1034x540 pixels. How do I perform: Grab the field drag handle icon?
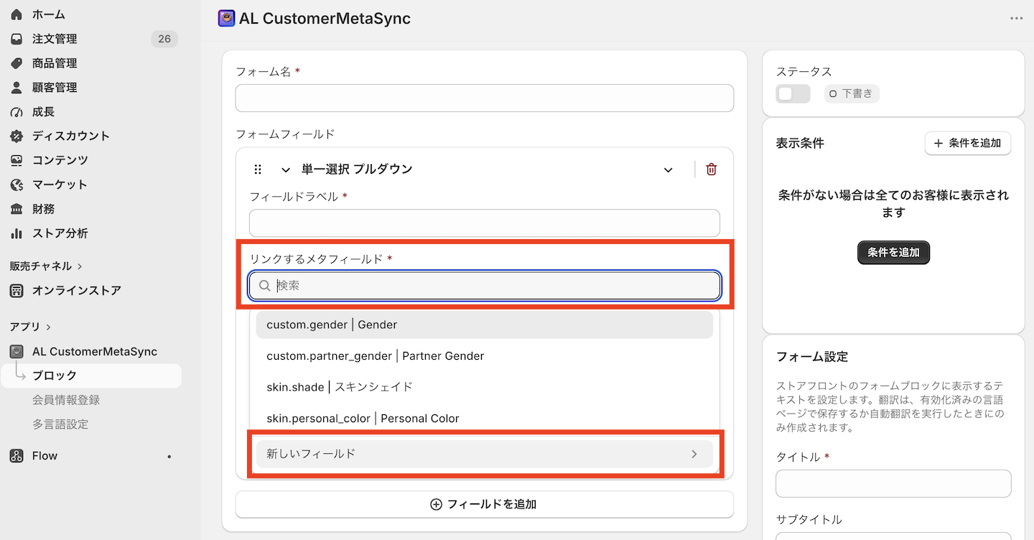point(258,169)
